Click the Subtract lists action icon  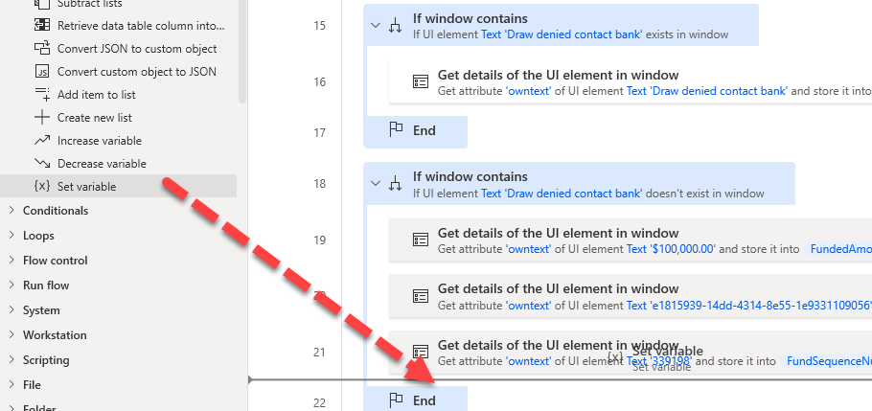pos(42,3)
